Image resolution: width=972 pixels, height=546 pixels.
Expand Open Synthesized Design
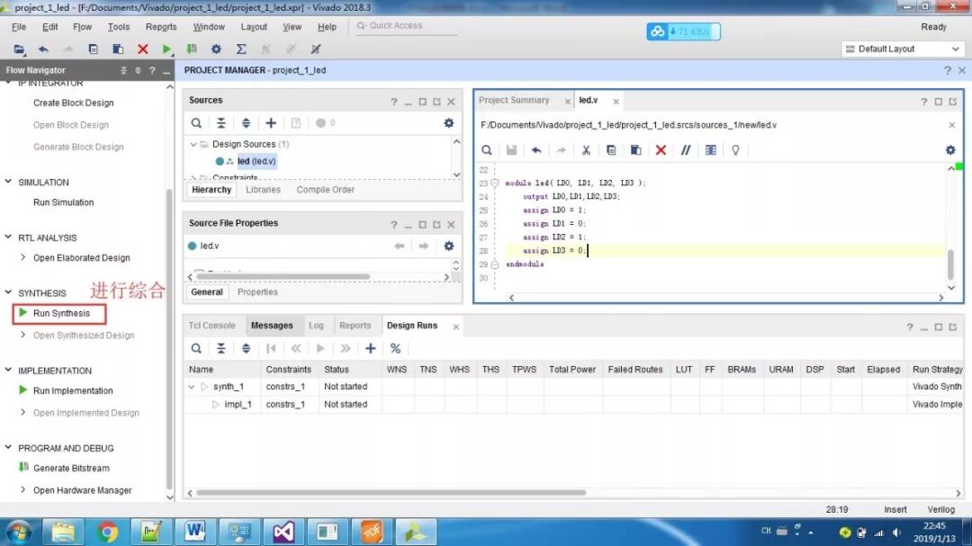coord(22,335)
